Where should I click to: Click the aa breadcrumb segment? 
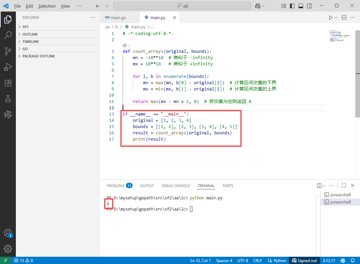click(x=107, y=27)
